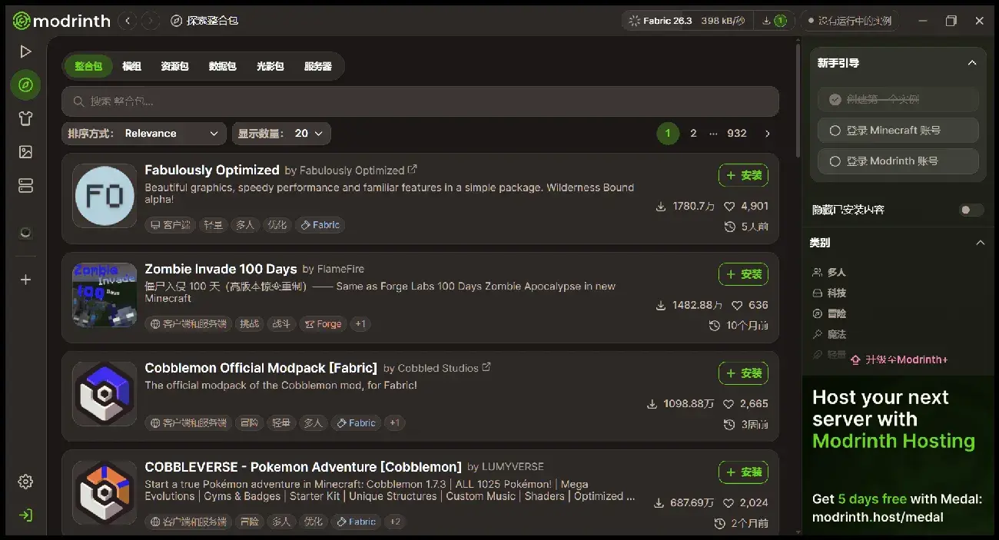Click the 升级至Modrinth+ link
The height and width of the screenshot is (540, 999).
click(898, 359)
